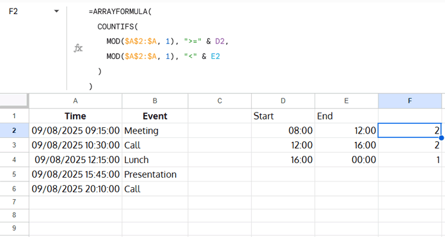Select row 3 header

(14, 145)
